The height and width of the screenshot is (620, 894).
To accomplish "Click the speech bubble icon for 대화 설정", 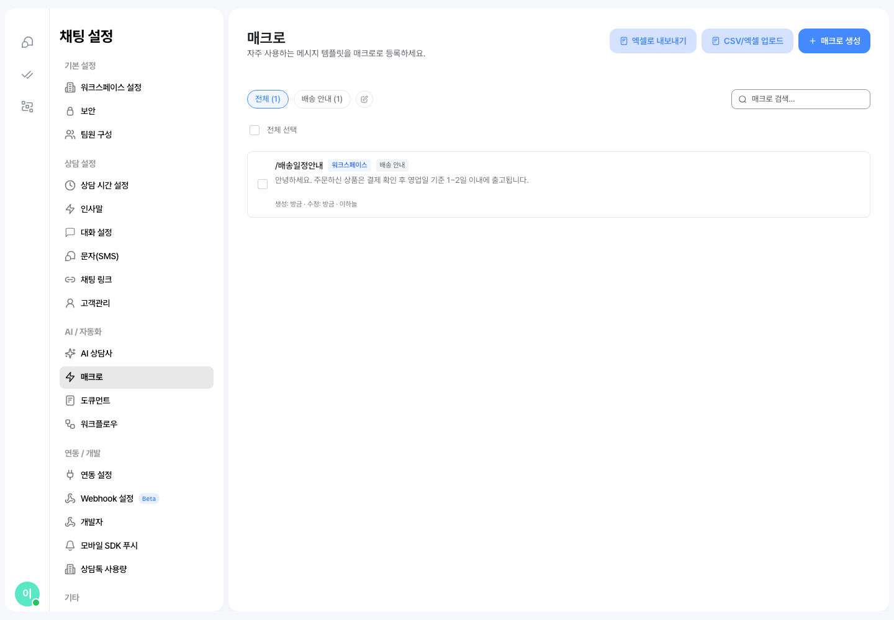I will (x=70, y=232).
